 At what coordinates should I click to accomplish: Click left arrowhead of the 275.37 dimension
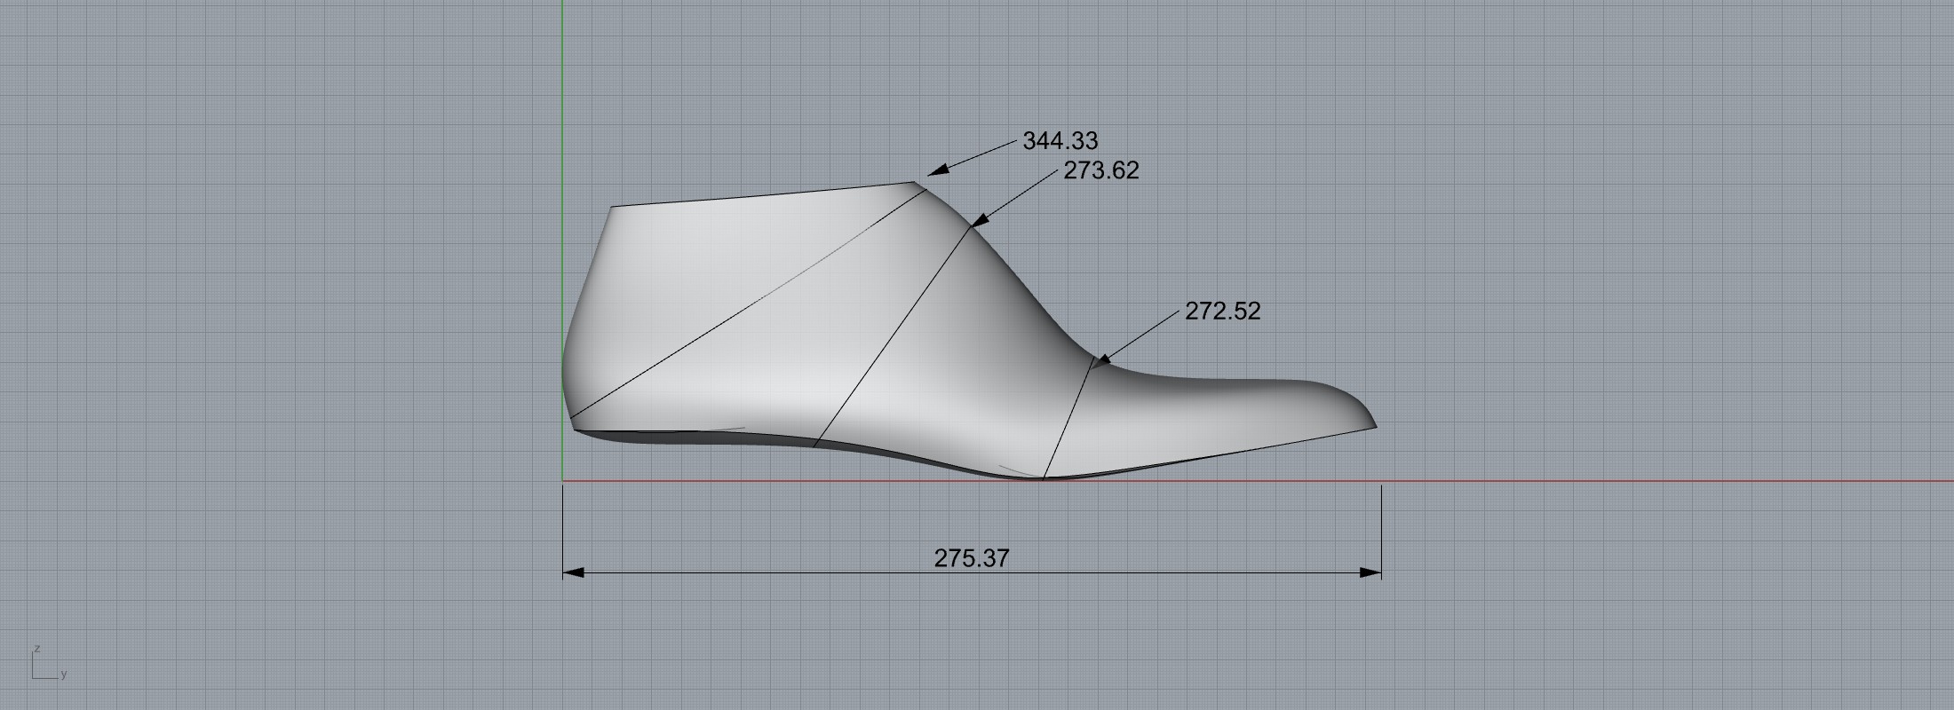point(574,572)
